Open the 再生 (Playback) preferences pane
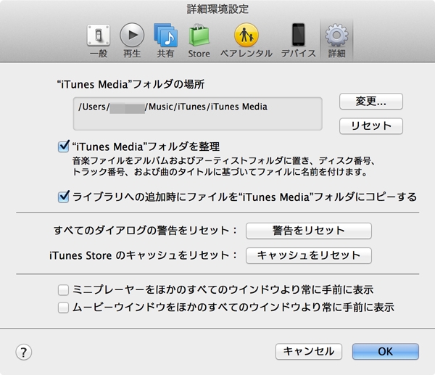Screen dimensions: 435x375 [132, 41]
